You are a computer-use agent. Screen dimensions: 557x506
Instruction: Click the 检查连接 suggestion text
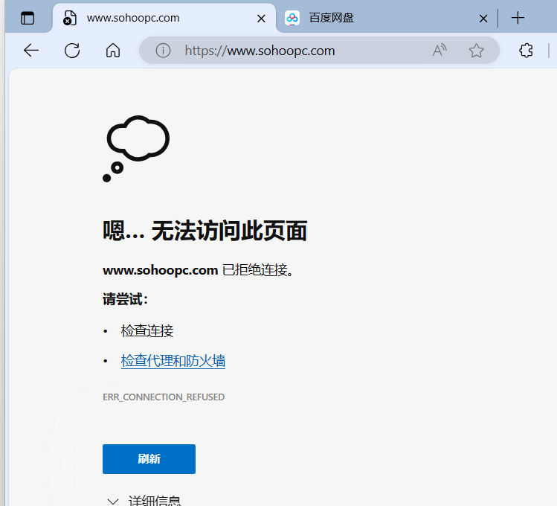coord(147,331)
